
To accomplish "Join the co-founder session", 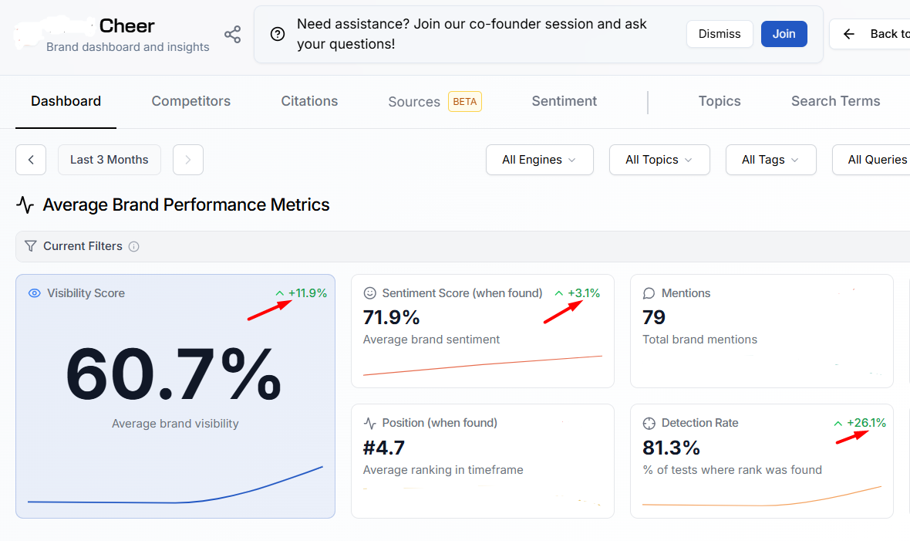I will [784, 34].
